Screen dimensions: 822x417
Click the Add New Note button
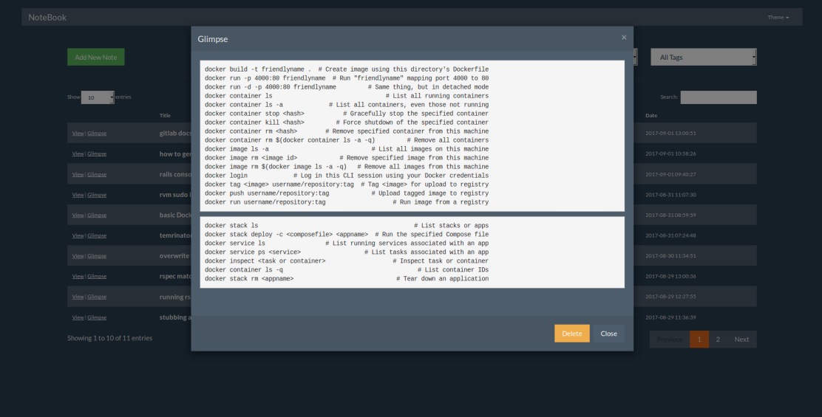[96, 57]
